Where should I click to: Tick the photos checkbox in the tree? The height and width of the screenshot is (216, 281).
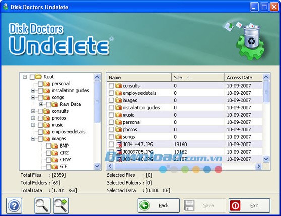[x=40, y=118]
